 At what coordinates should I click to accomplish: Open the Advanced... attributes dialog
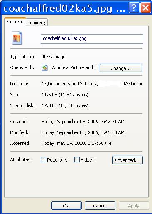pyautogui.click(x=127, y=160)
